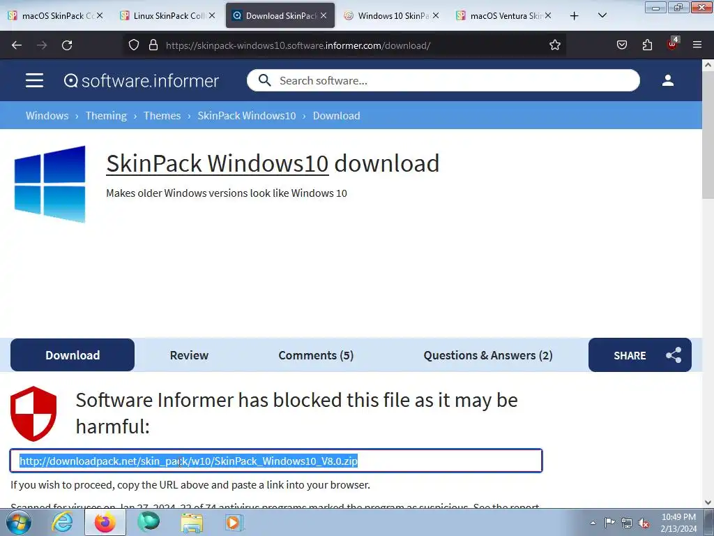This screenshot has width=714, height=536.
Task: Open the uBlock Origin extension icon
Action: (673, 44)
